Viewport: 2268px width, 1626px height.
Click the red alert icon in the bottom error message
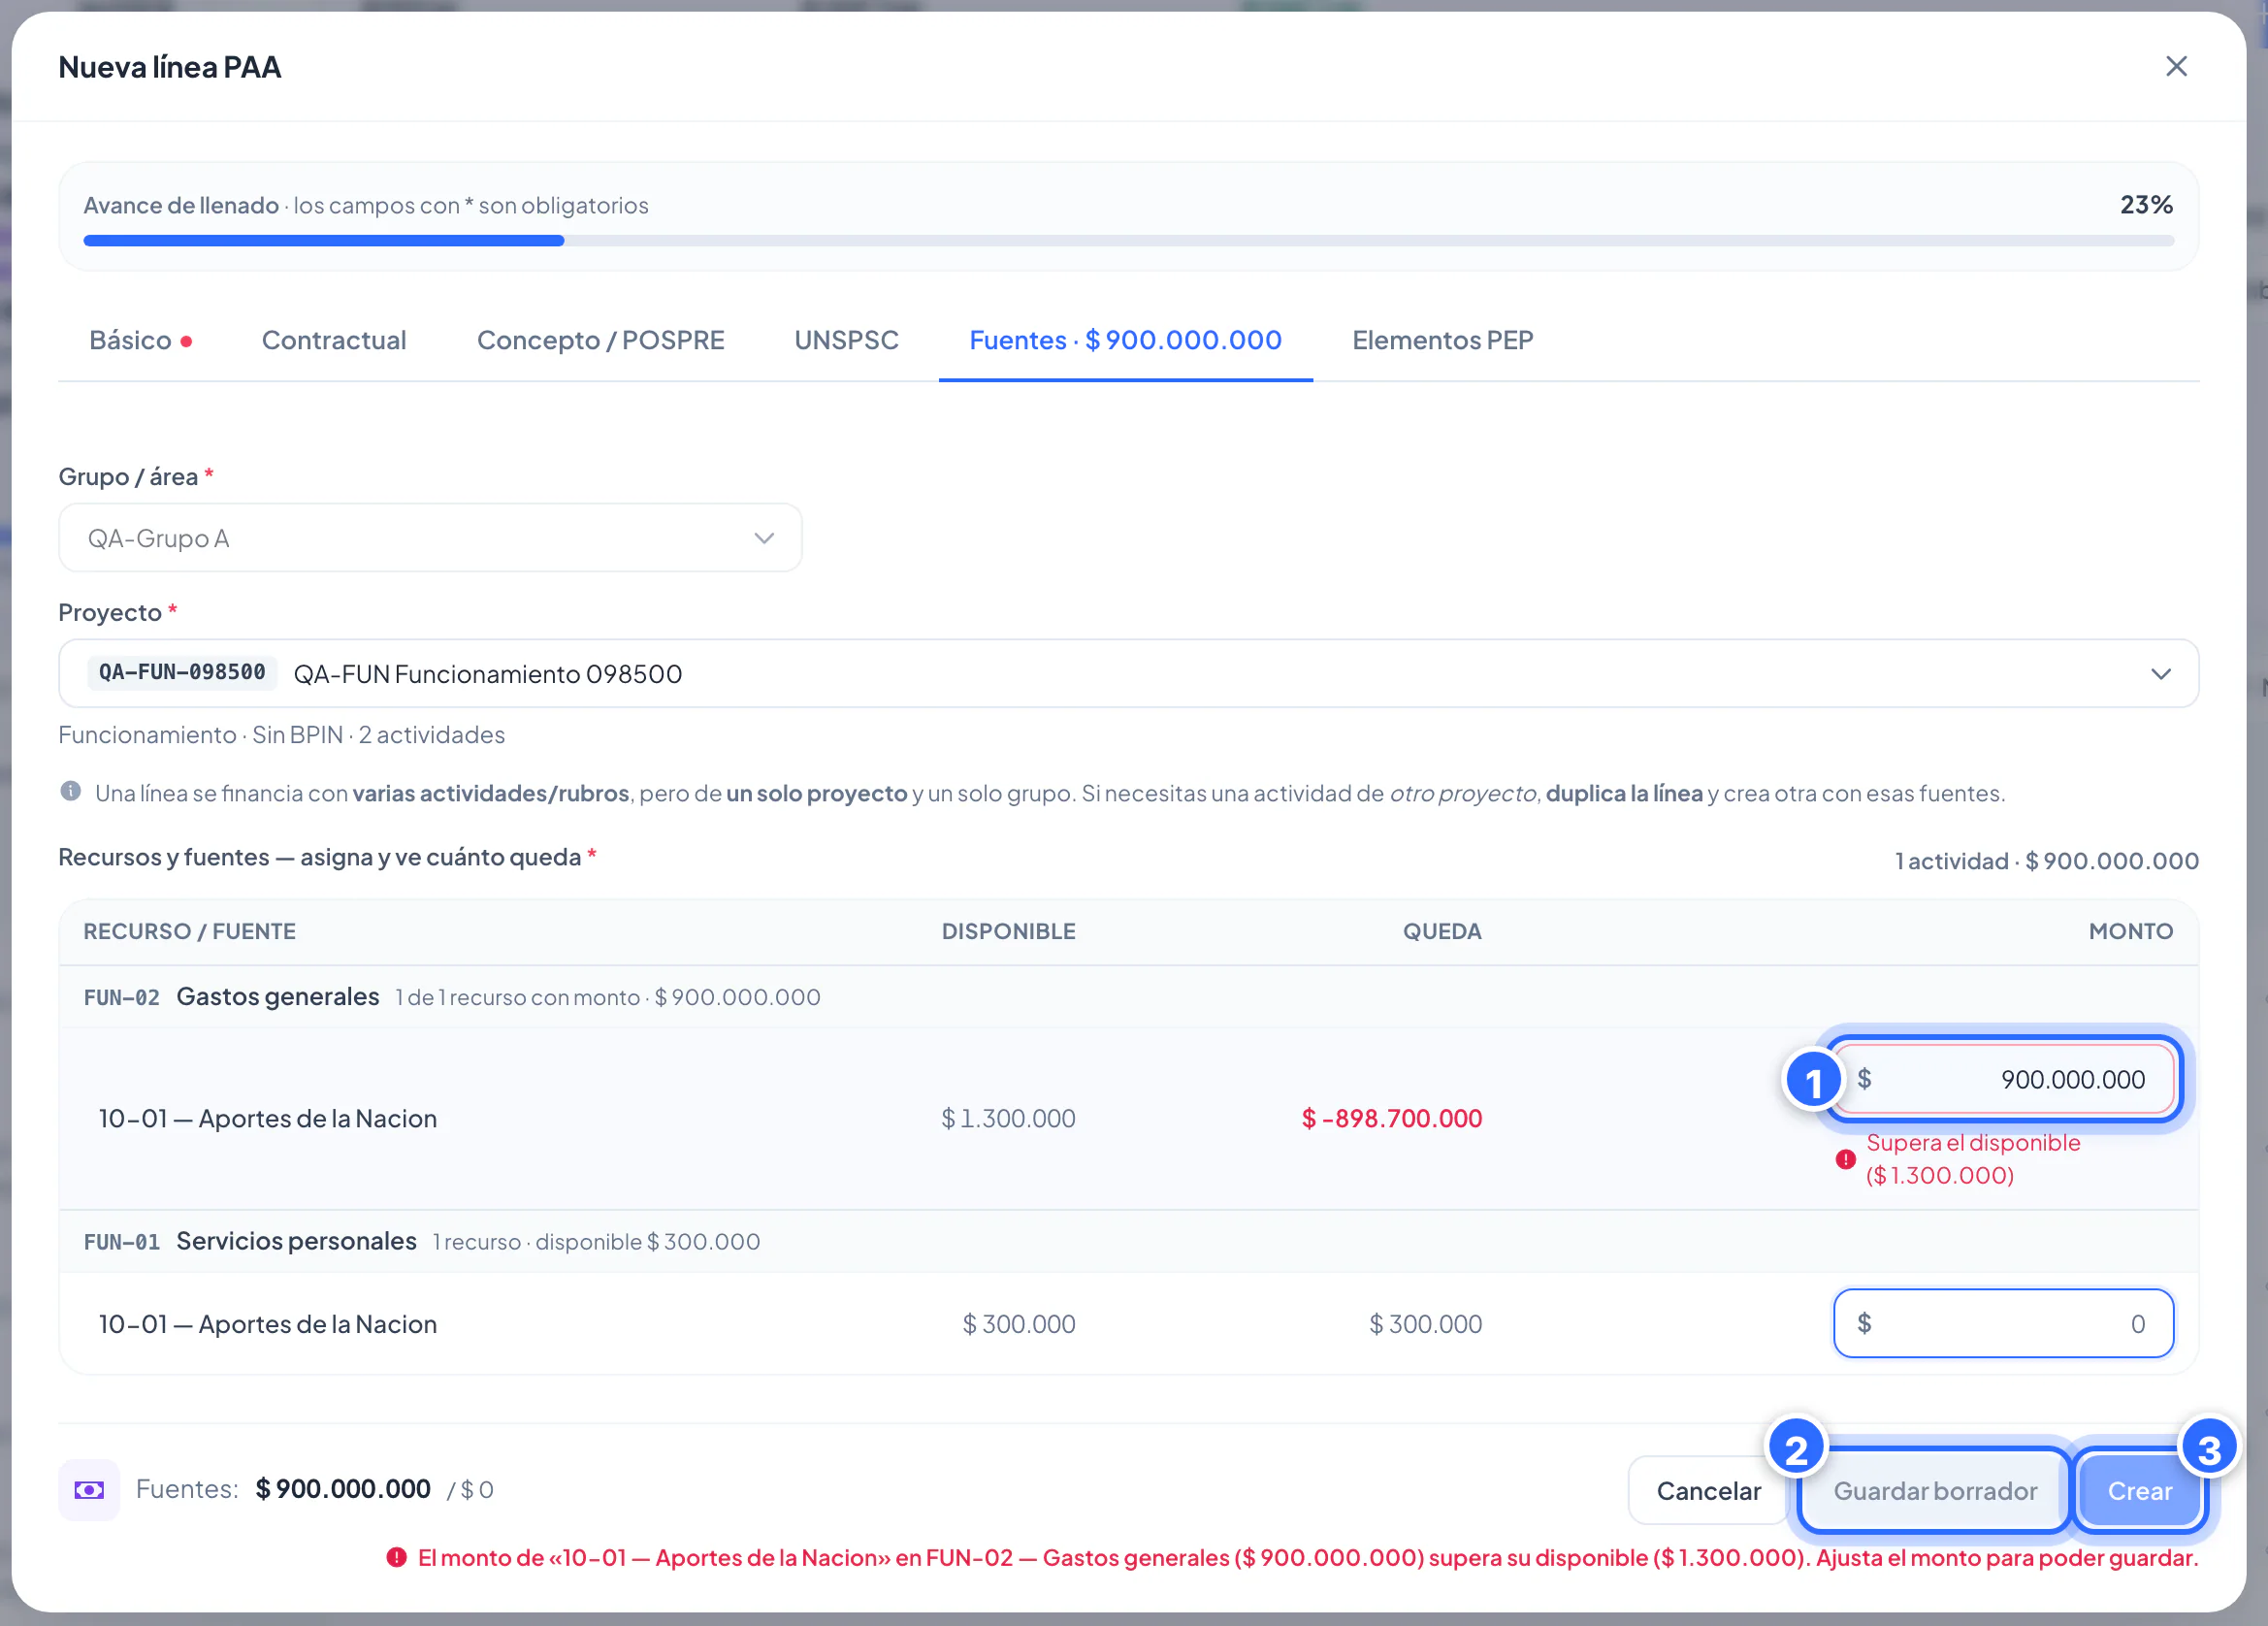pos(396,1557)
